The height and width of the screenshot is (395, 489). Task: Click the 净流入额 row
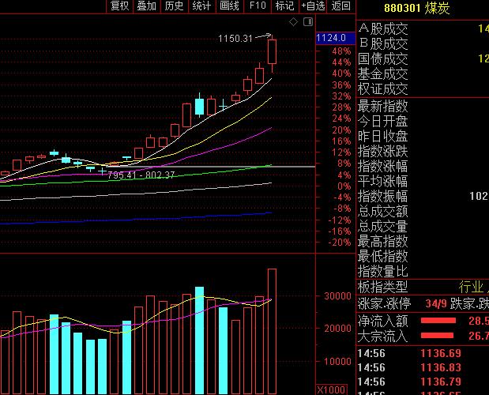coord(423,321)
